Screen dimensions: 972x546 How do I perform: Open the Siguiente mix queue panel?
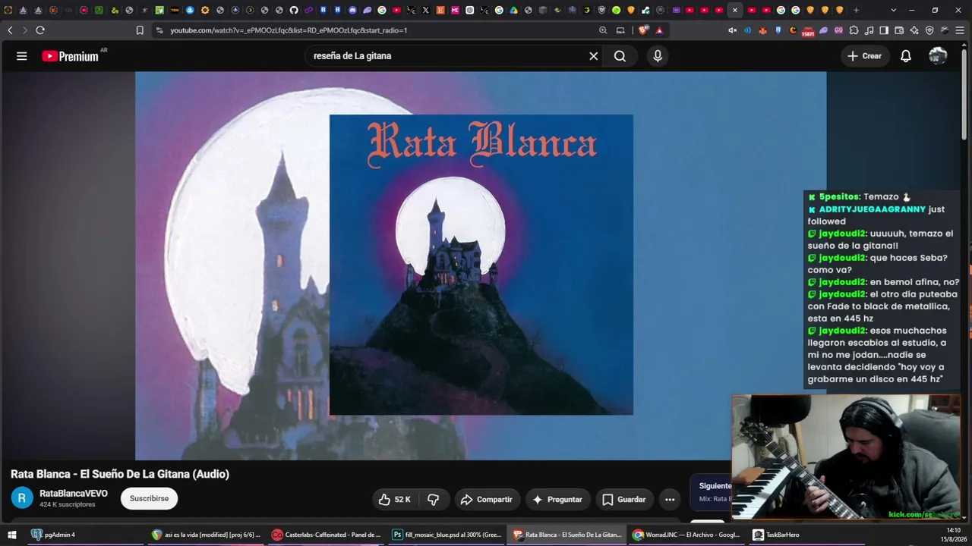(x=712, y=492)
